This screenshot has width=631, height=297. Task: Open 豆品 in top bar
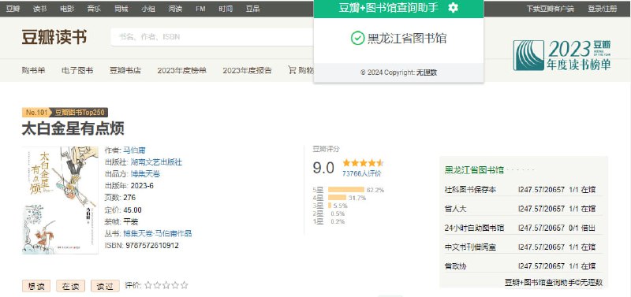coord(252,9)
